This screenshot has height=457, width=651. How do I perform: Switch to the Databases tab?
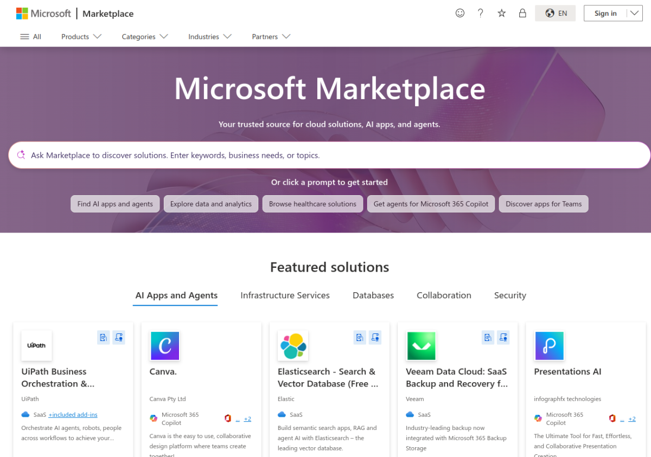[373, 295]
